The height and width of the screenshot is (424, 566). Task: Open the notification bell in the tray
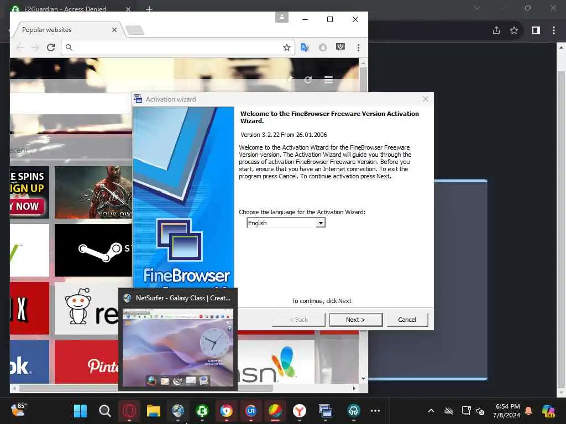(528, 411)
